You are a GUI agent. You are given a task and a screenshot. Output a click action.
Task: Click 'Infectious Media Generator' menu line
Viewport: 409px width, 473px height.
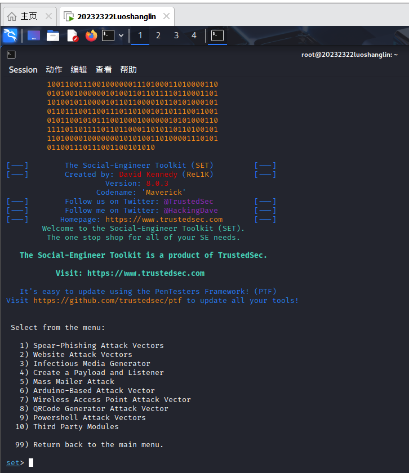[x=92, y=364]
